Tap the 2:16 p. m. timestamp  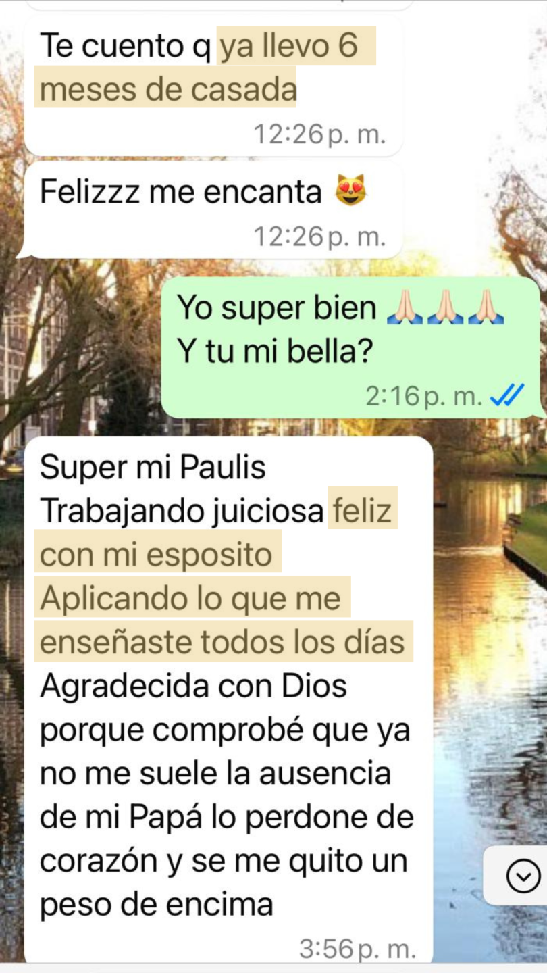pos(424,395)
